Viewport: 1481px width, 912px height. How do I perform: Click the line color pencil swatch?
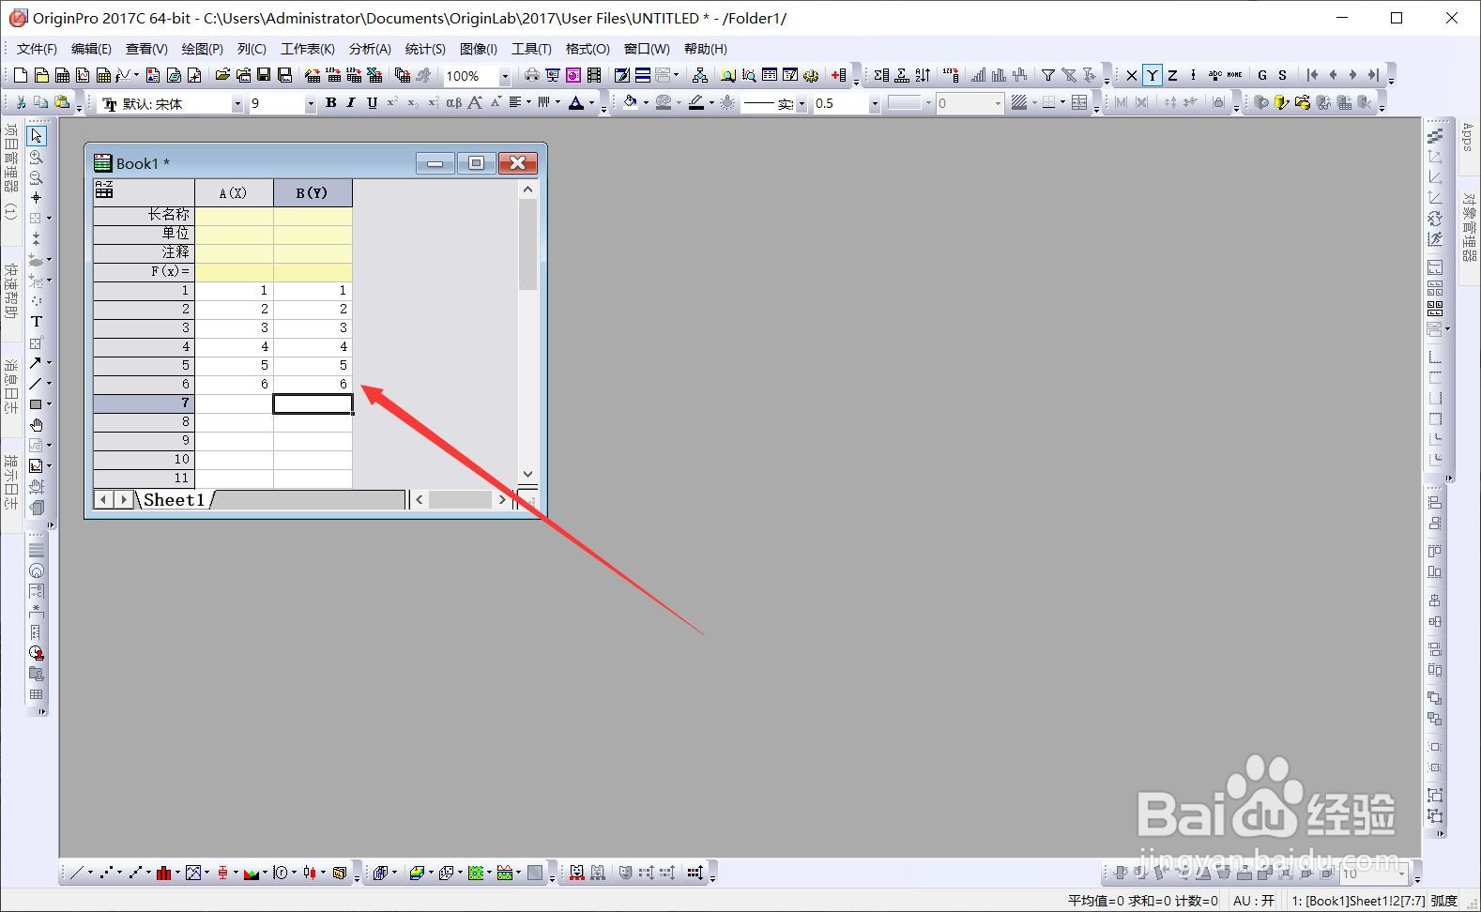click(x=696, y=103)
